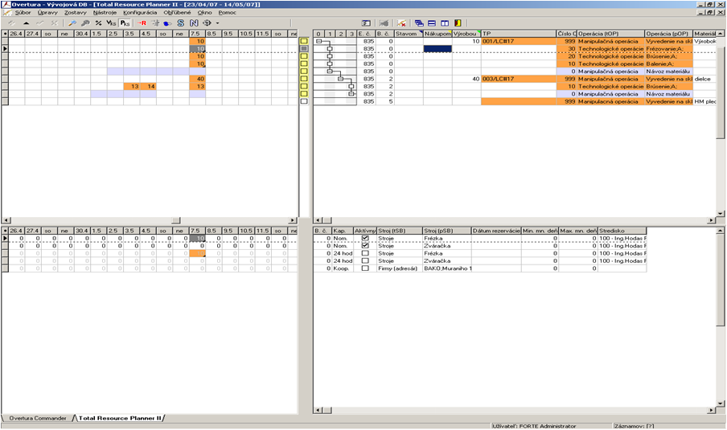Click the tile windows vertically icon

[x=445, y=23]
